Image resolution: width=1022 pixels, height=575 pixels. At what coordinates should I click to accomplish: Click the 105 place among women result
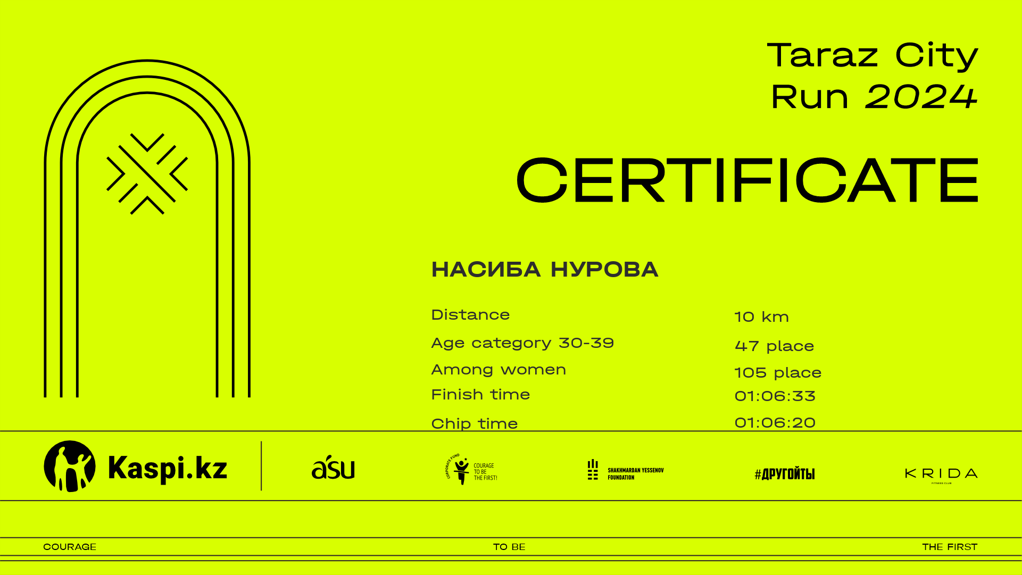[778, 373]
